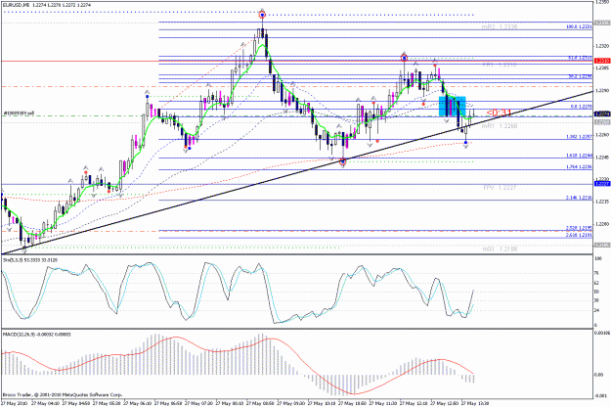Click the blue dot marker below the latest candle
Screen dimensions: 611x407
tap(465, 143)
